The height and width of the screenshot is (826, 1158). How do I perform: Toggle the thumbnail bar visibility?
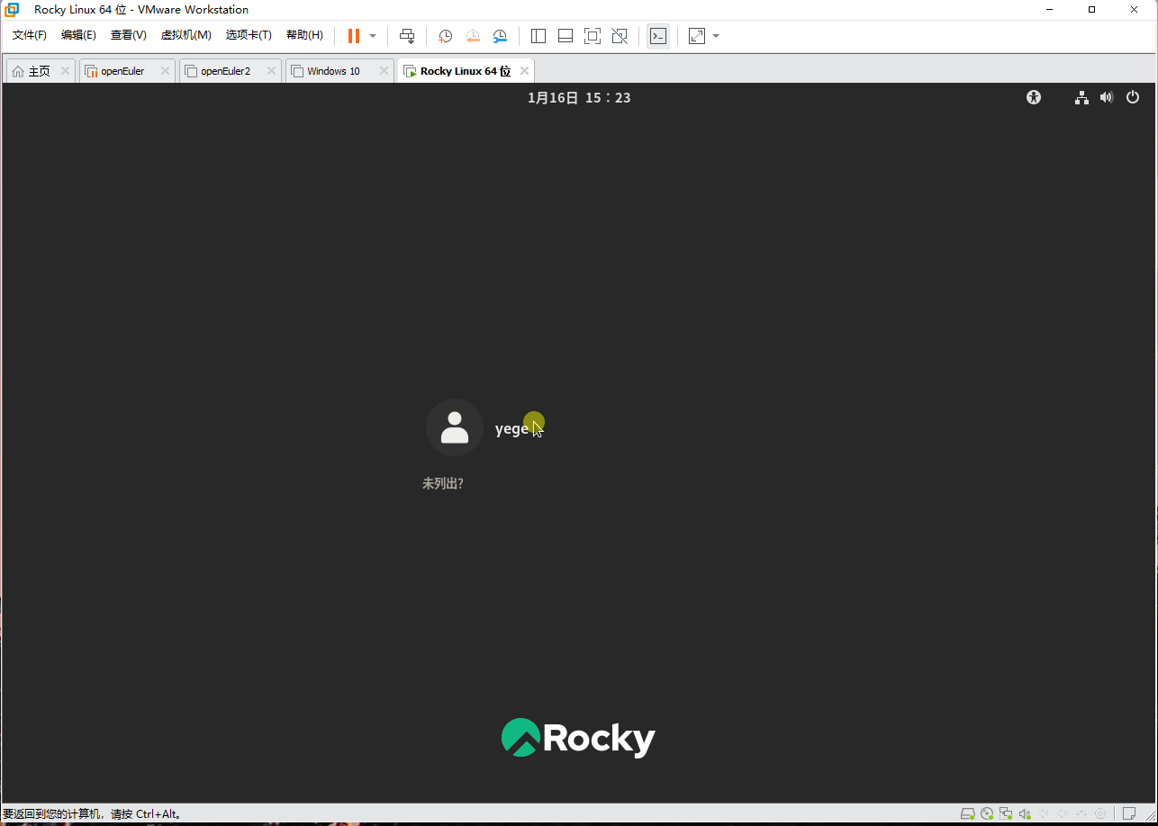point(565,36)
